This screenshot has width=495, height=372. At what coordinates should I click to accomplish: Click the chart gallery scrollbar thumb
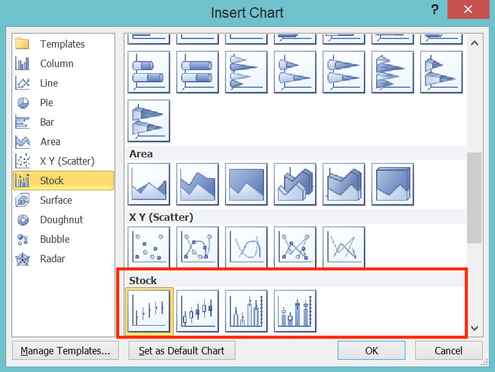pyautogui.click(x=474, y=198)
